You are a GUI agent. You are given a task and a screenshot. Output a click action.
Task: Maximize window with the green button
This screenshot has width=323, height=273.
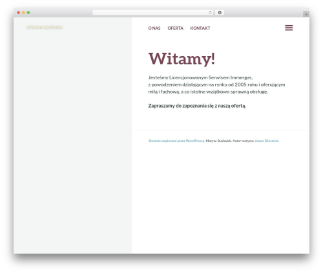point(28,13)
